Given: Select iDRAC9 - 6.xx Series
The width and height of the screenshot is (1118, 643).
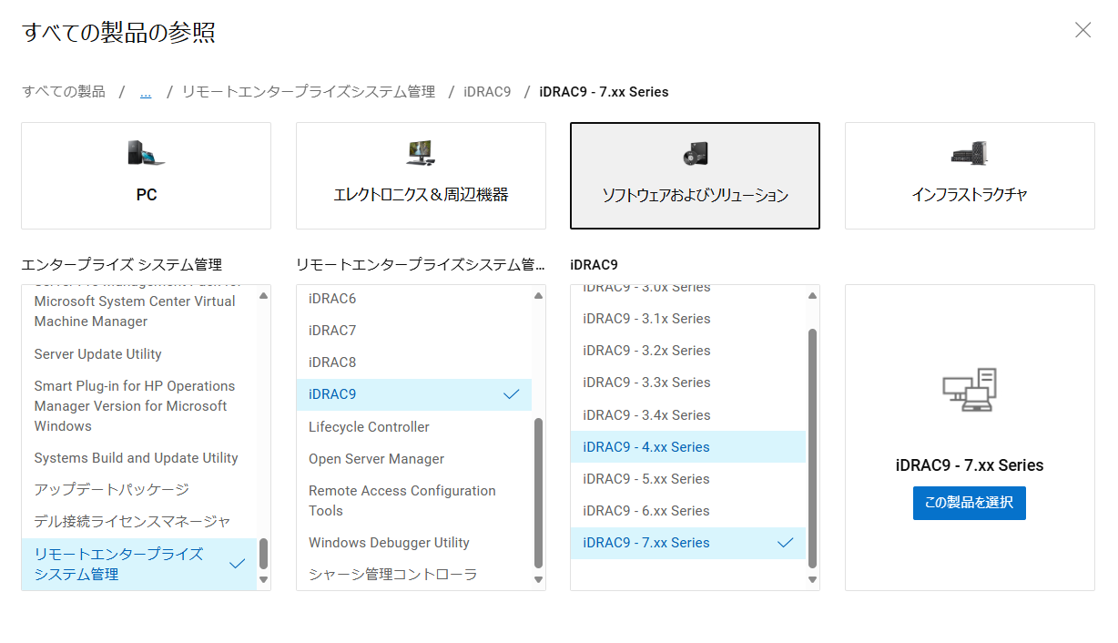Looking at the screenshot, I should [688, 511].
